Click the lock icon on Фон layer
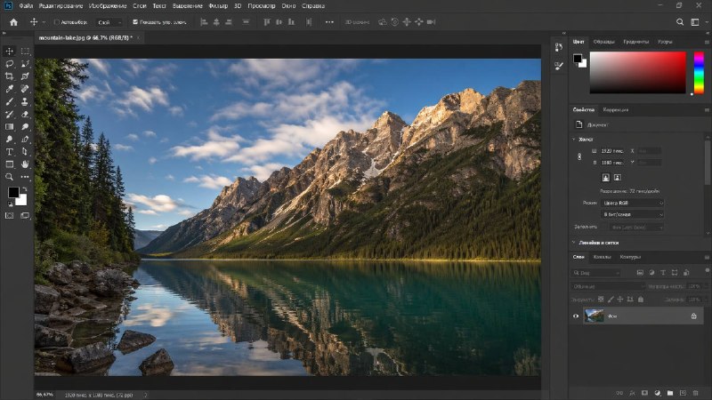Screen dimensions: 712x400 click(694, 316)
